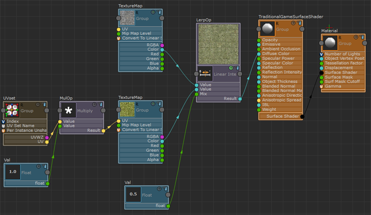Select the MulOp node title
Screen dimensions: 371x215
tap(66, 98)
